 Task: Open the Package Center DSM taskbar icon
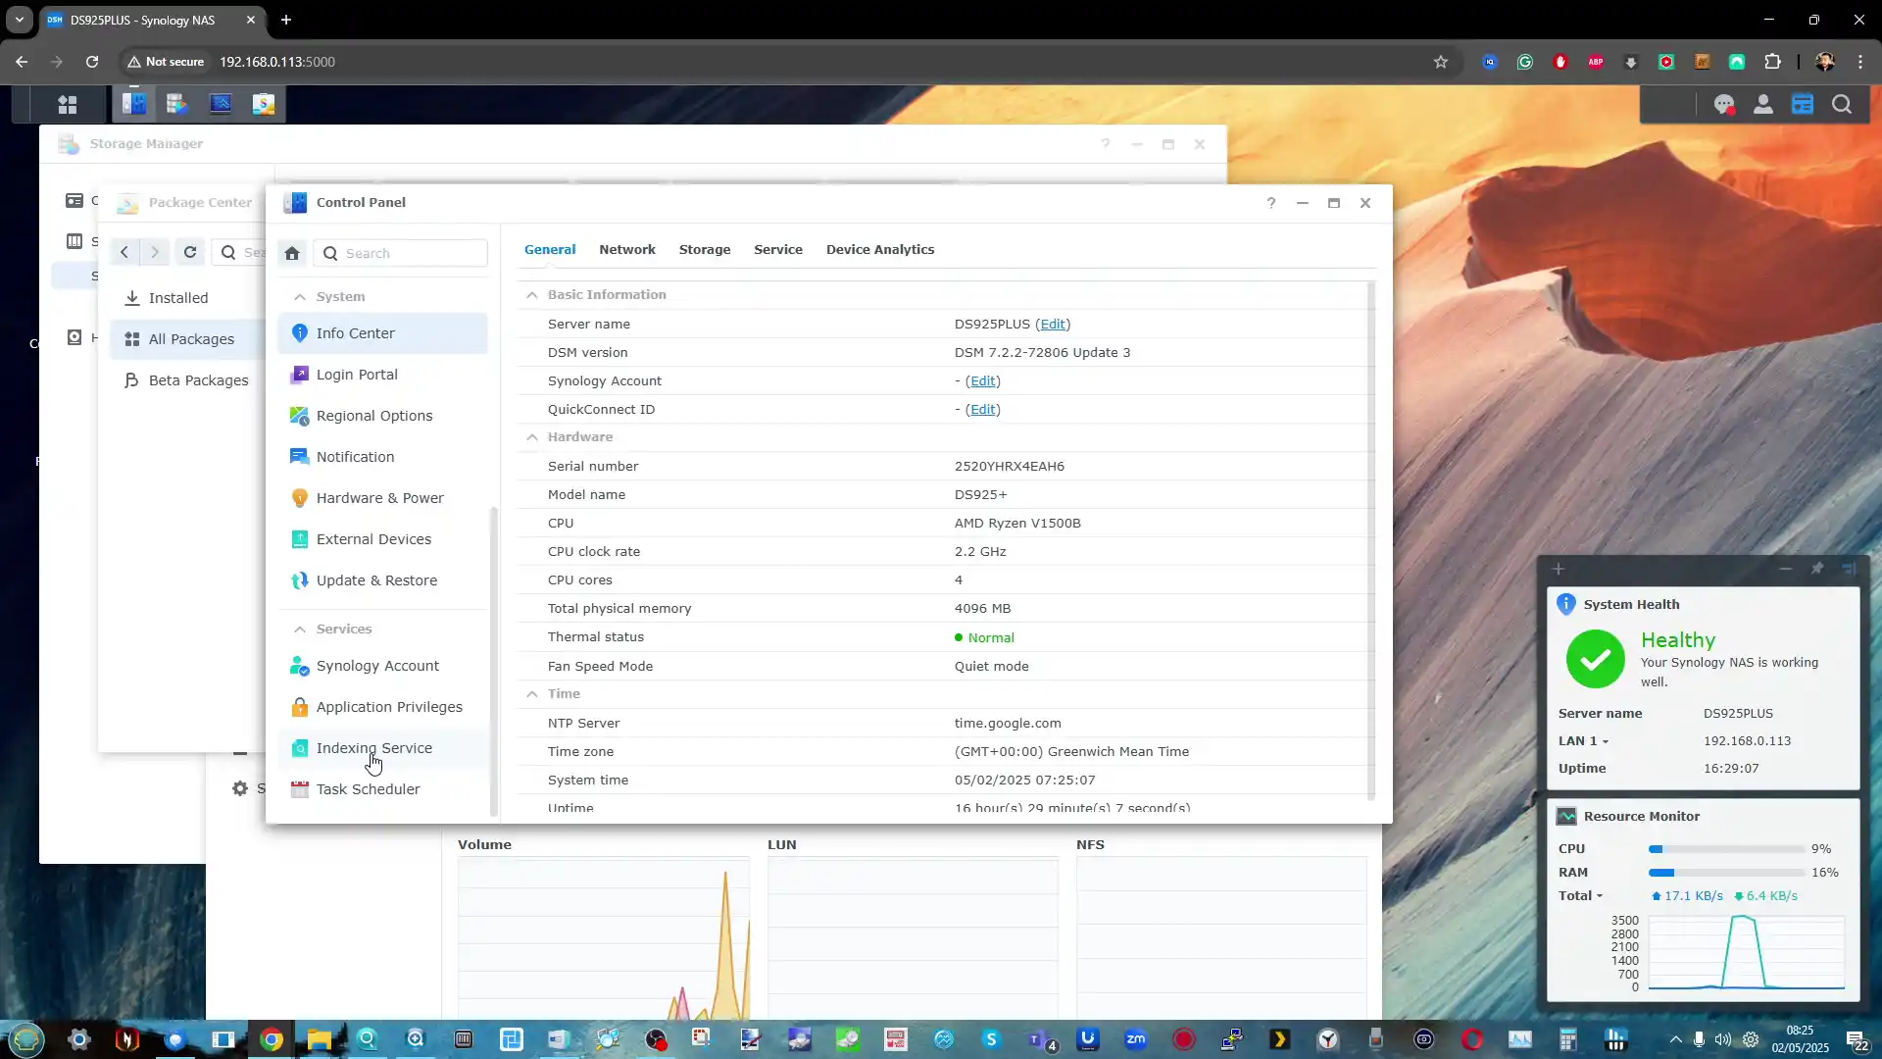tap(264, 104)
